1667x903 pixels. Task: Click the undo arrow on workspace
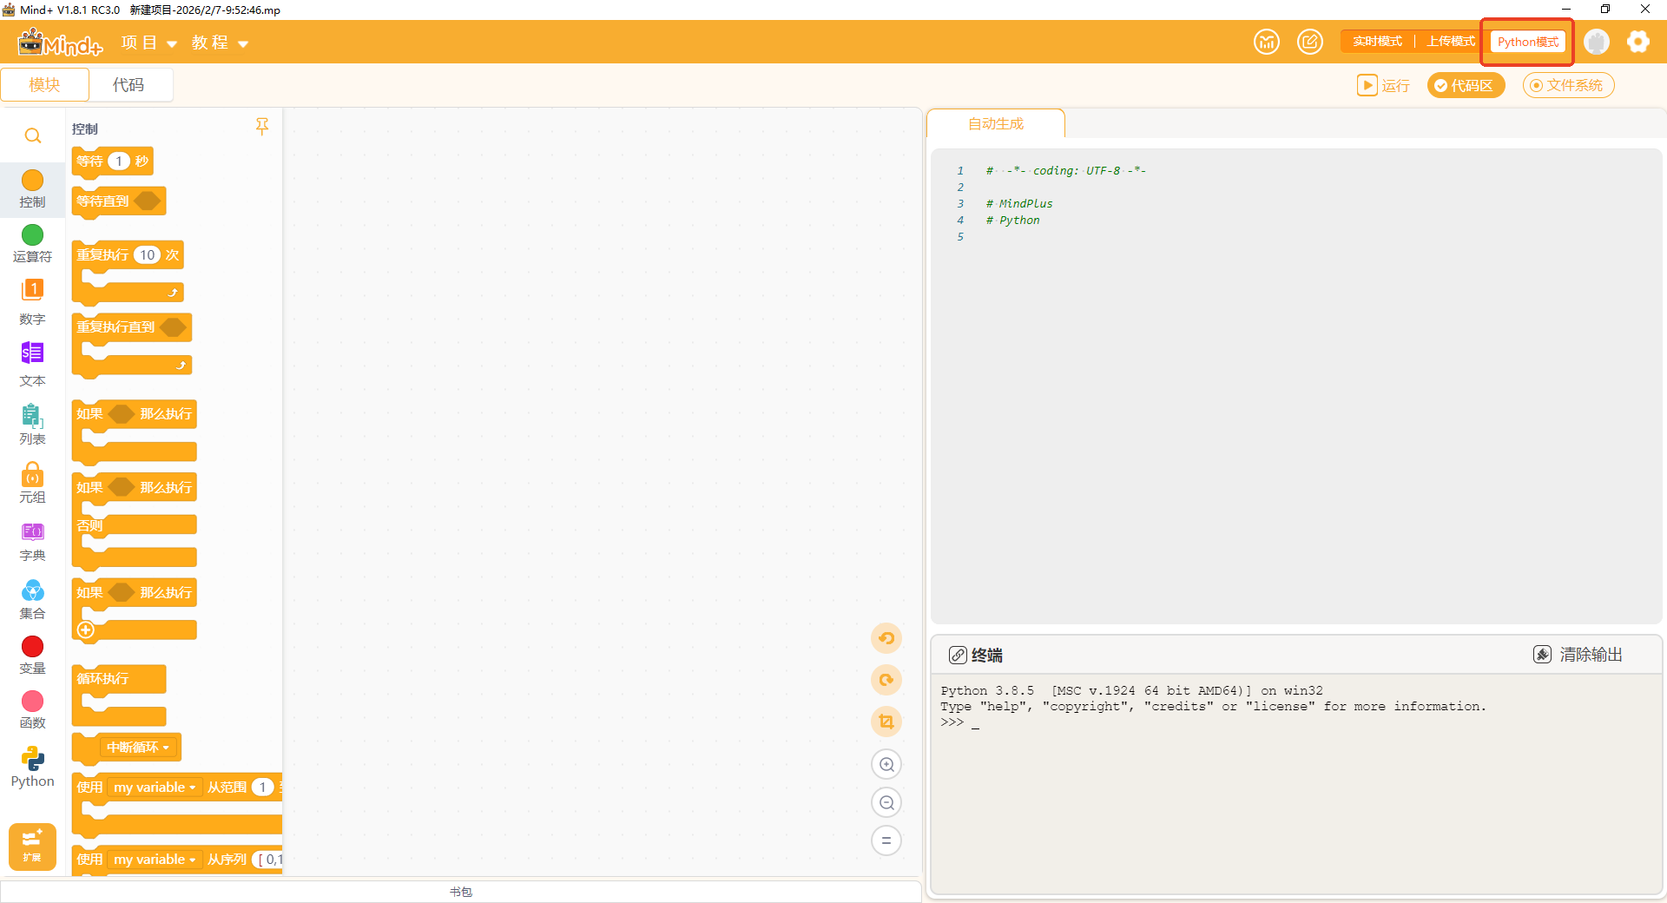point(886,638)
